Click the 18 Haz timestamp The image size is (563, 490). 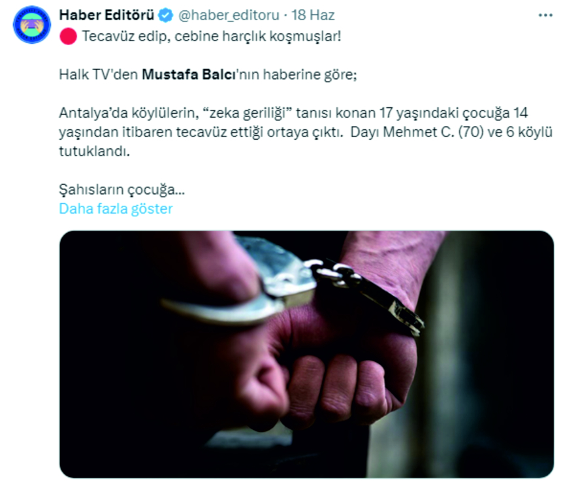[x=313, y=15]
